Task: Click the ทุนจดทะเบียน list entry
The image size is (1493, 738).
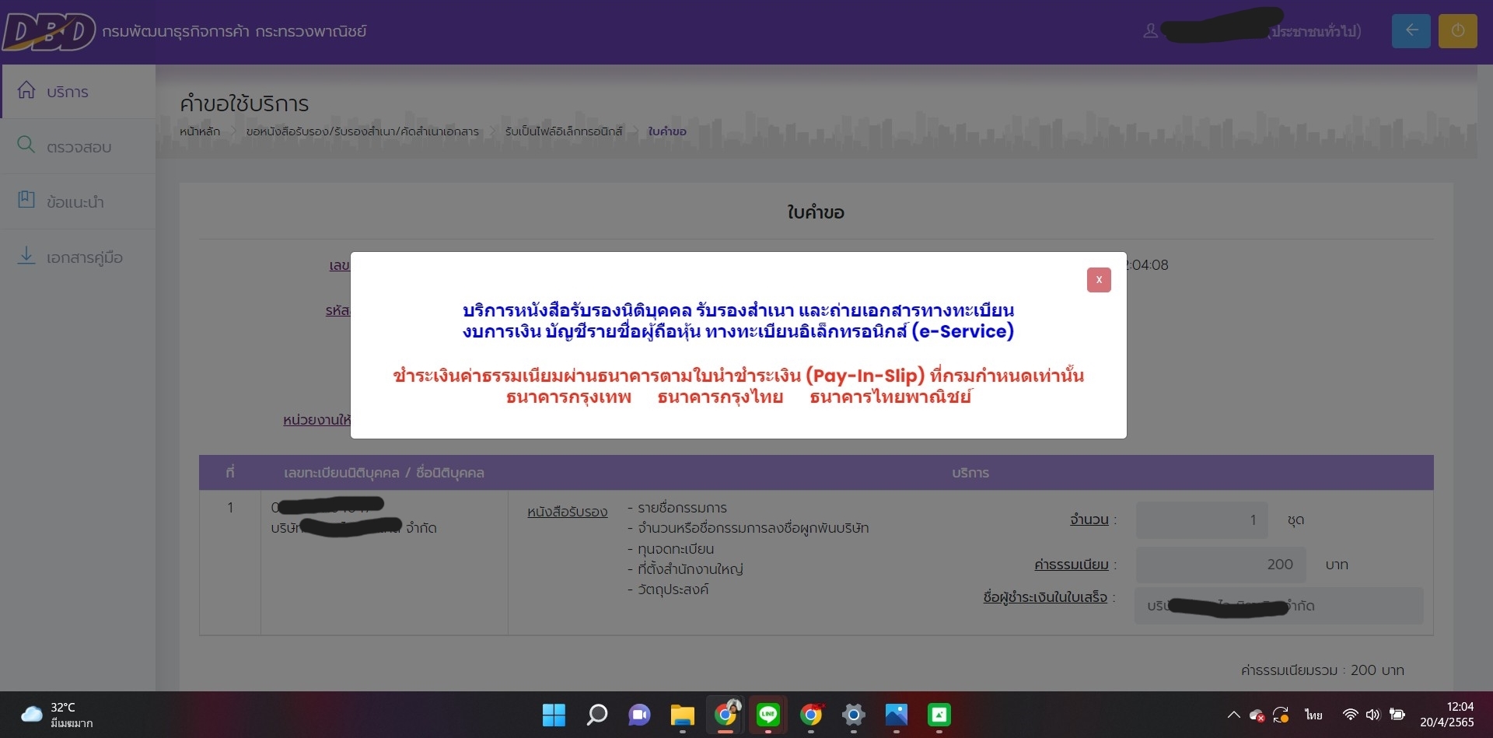Action: click(670, 549)
